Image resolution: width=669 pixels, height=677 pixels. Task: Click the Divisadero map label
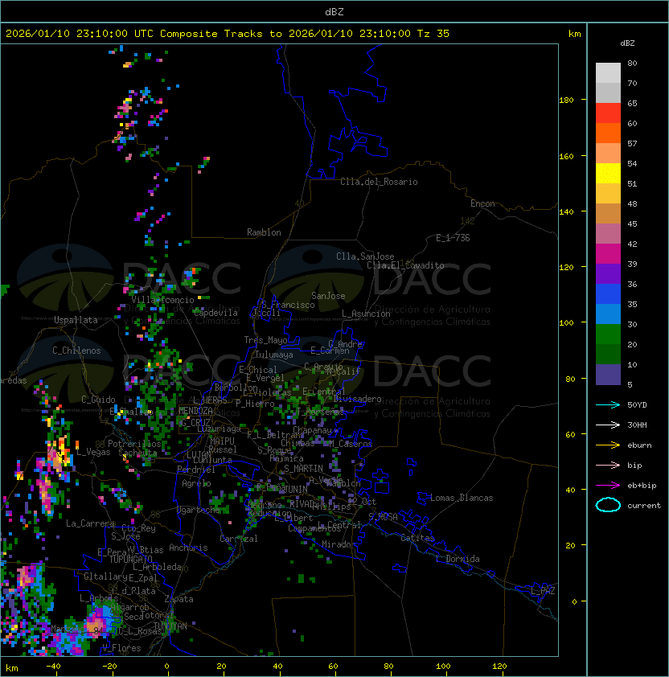[357, 399]
